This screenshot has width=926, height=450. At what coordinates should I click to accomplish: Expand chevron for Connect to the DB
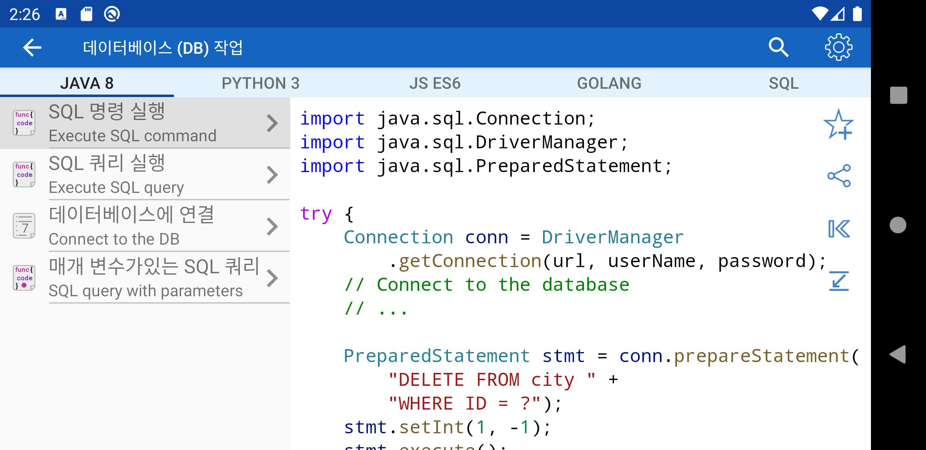point(272,227)
